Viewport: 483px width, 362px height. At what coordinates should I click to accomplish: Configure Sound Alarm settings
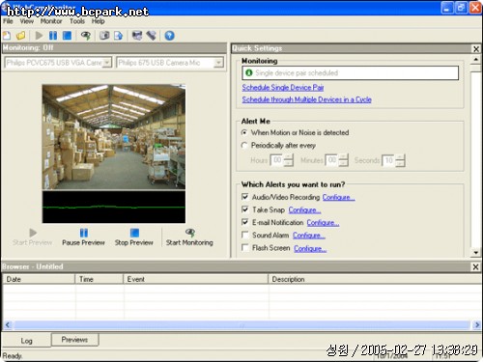309,236
